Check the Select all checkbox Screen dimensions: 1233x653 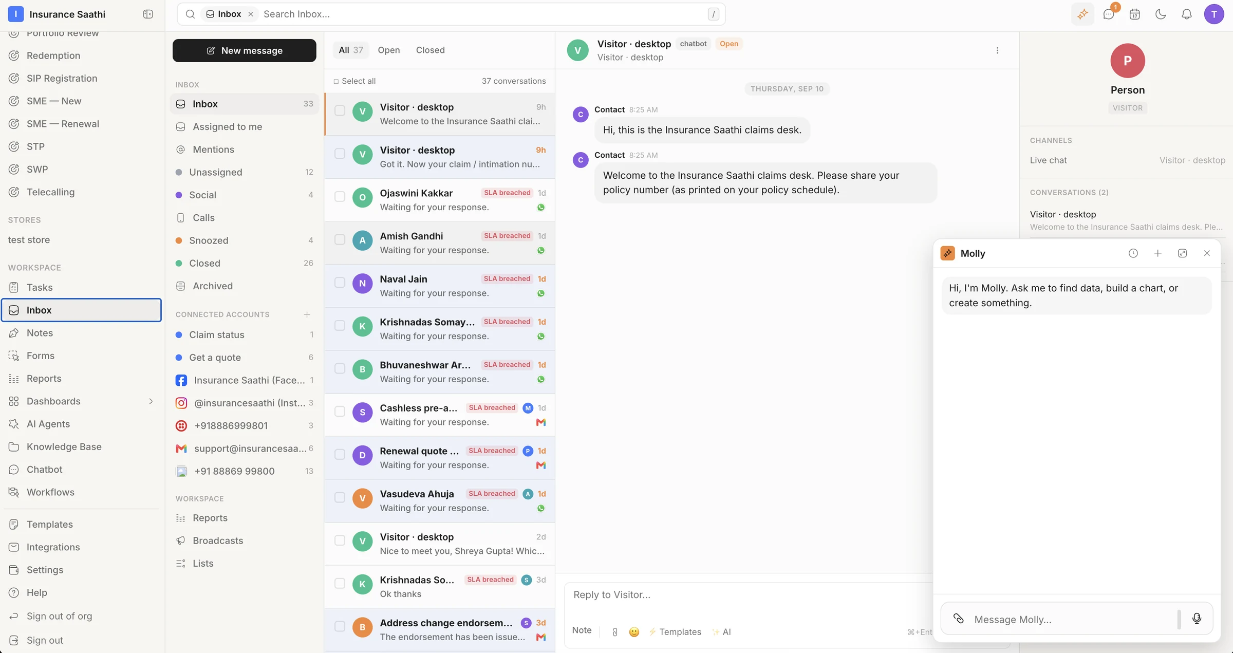(x=336, y=81)
